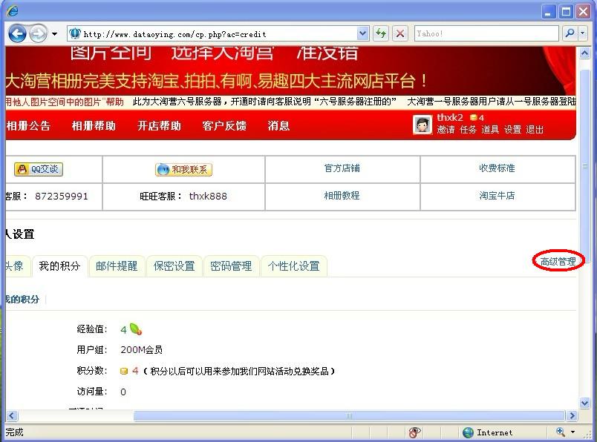Click the Refresh page icon
597x442 pixels.
tap(380, 33)
